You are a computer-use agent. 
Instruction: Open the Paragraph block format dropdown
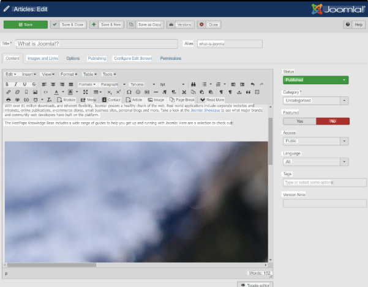click(113, 84)
